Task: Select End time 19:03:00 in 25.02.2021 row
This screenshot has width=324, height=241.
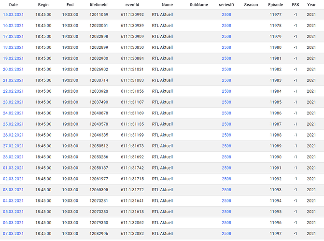Action: click(x=70, y=124)
